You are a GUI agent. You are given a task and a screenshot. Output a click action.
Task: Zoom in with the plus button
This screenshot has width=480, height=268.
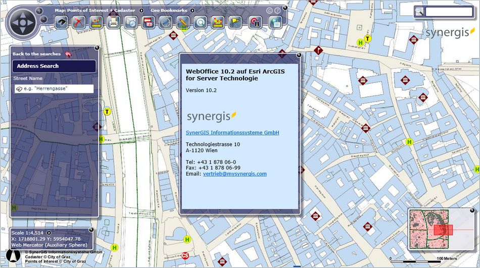pos(39,11)
